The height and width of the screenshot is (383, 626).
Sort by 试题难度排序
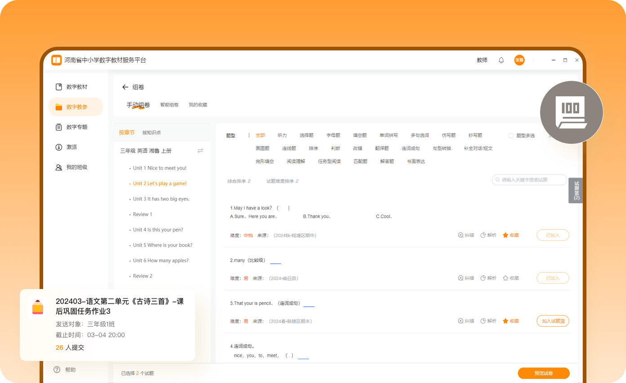click(282, 181)
